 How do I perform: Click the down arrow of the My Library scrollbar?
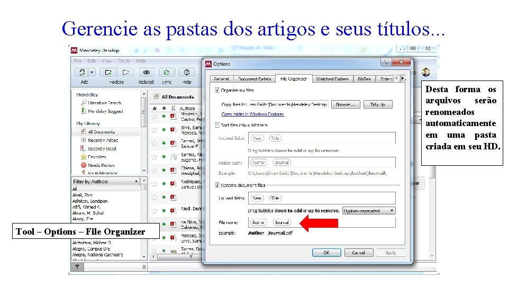(144, 171)
